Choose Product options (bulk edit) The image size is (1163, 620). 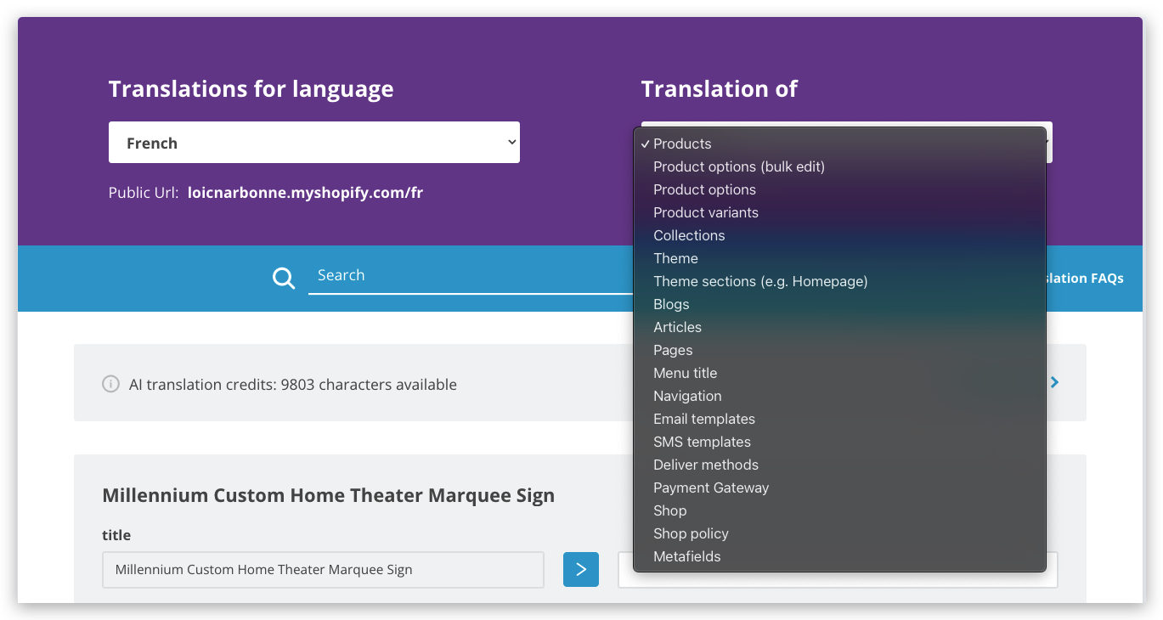pyautogui.click(x=738, y=166)
